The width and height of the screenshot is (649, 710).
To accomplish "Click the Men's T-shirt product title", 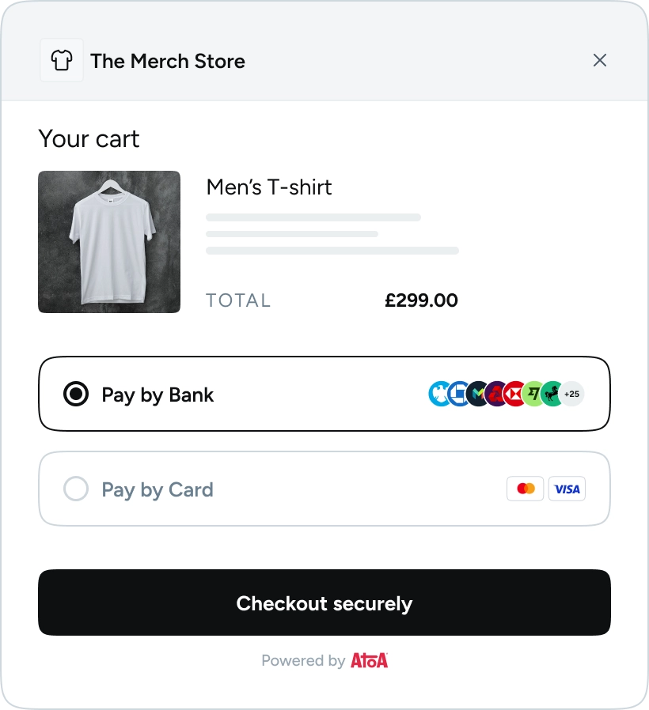I will pos(269,187).
